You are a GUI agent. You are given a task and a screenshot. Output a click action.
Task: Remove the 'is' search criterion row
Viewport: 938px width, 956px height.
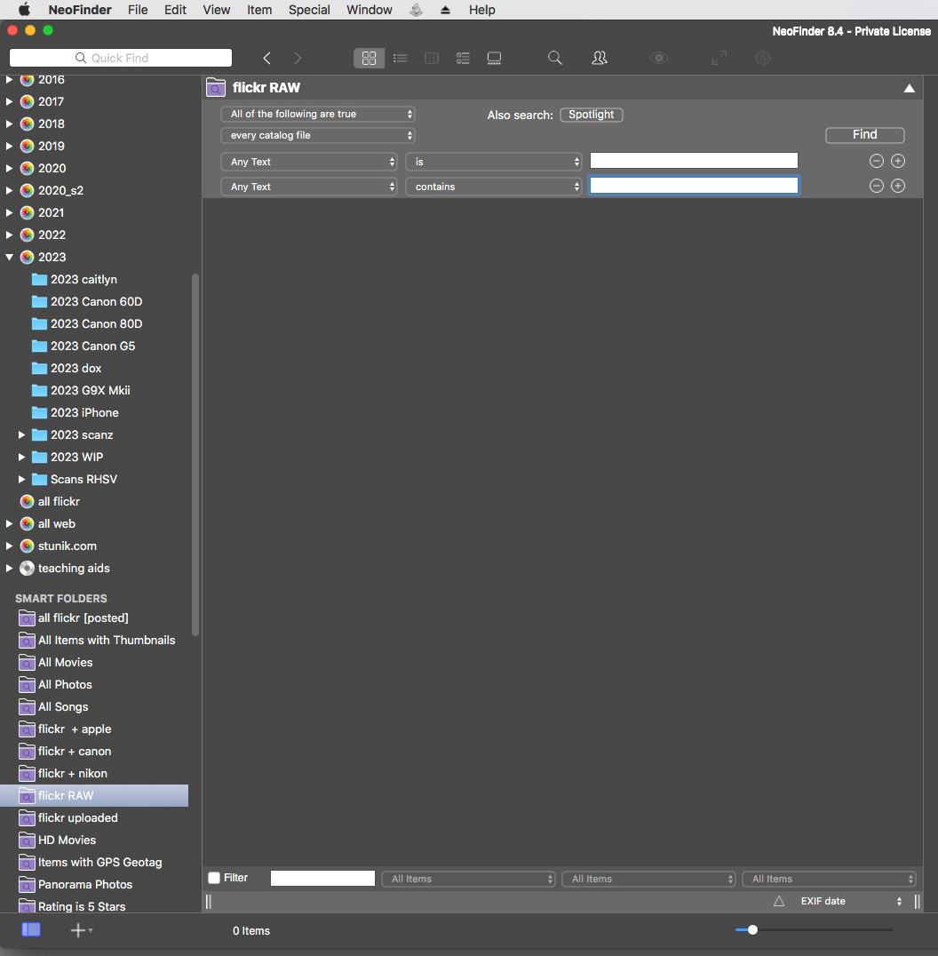877,161
